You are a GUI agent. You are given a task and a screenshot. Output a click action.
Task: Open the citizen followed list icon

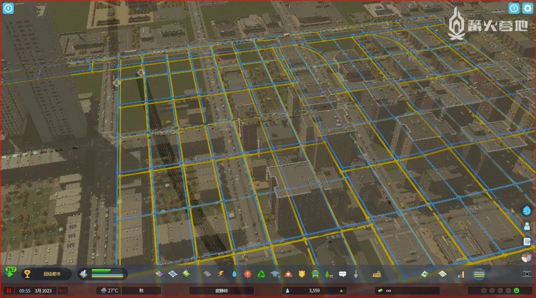coord(527,226)
